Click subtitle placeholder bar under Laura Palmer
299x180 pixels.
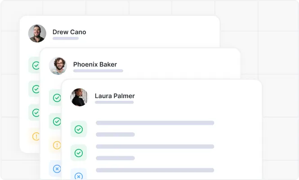[x=114, y=103]
